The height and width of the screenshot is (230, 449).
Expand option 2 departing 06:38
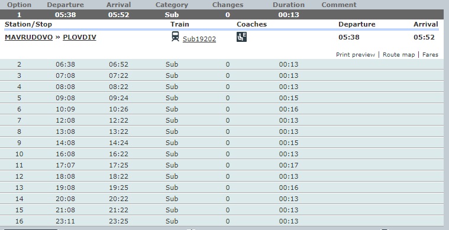click(x=222, y=64)
